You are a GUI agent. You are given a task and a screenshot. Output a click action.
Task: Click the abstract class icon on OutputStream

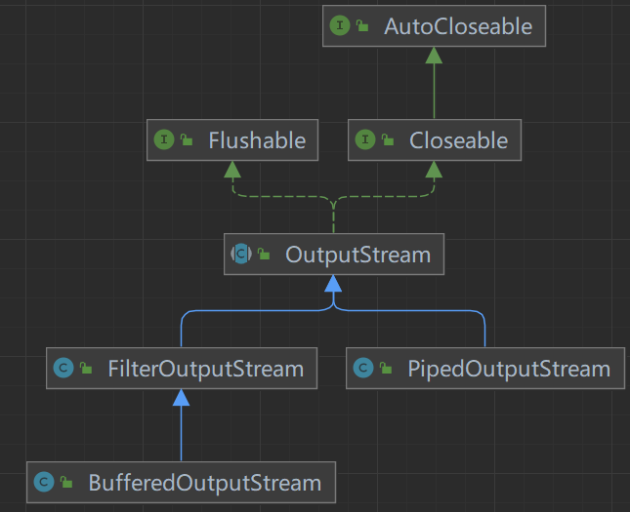(240, 255)
